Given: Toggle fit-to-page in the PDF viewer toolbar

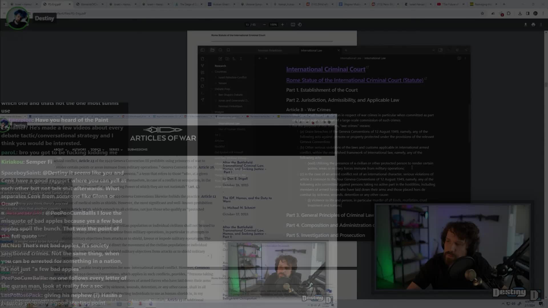Looking at the screenshot, I should 293,25.
